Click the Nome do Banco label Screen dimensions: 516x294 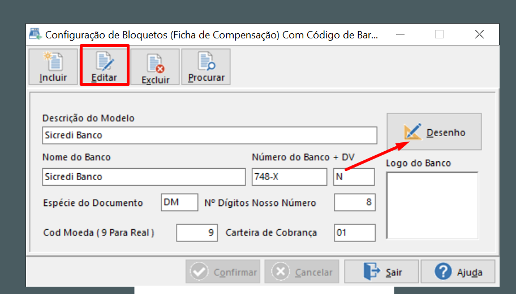(76, 157)
